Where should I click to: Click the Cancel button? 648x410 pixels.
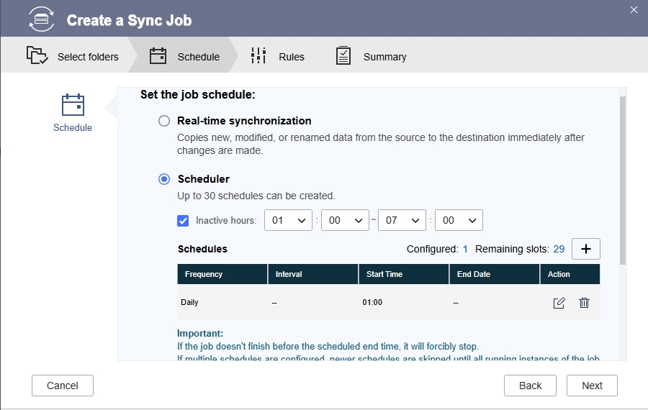coord(63,386)
